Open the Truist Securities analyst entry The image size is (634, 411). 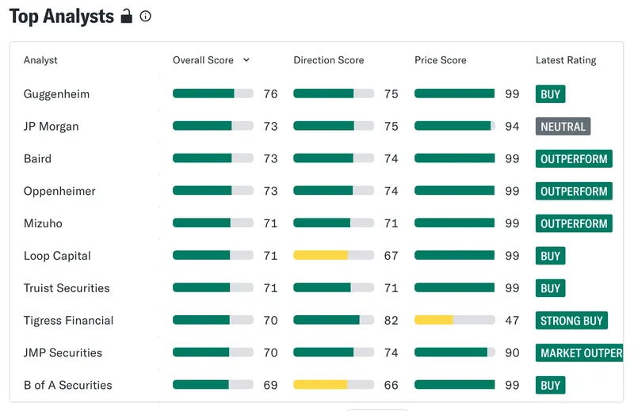pyautogui.click(x=67, y=288)
